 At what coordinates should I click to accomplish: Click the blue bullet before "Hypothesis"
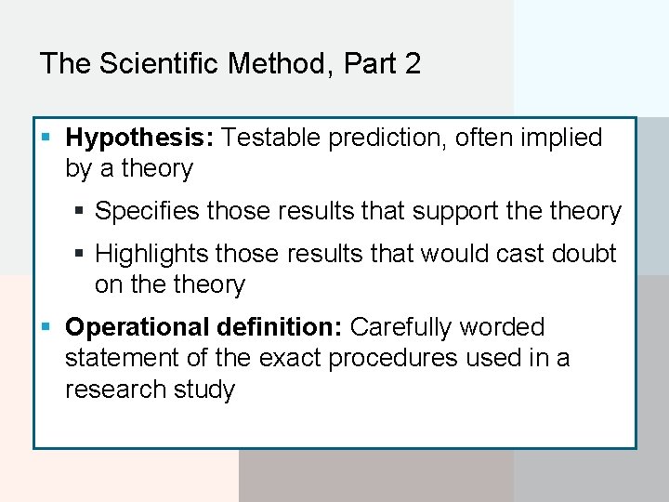tap(46, 137)
